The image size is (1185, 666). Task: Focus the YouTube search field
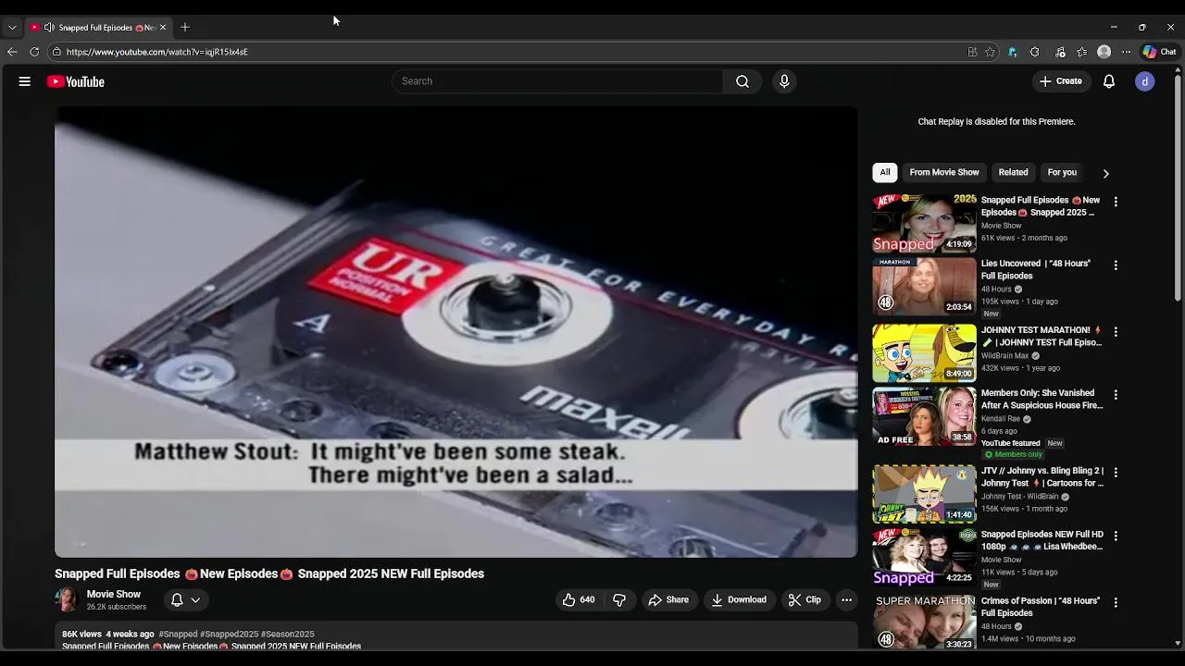point(558,81)
